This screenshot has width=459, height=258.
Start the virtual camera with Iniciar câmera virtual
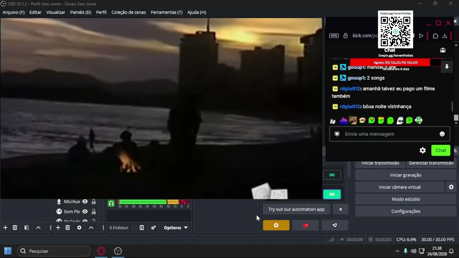(x=400, y=187)
